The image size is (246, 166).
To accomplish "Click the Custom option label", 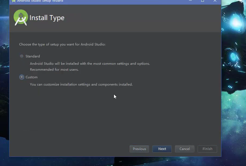I will click(x=32, y=77).
